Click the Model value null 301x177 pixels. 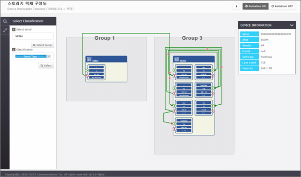pyautogui.click(x=263, y=51)
